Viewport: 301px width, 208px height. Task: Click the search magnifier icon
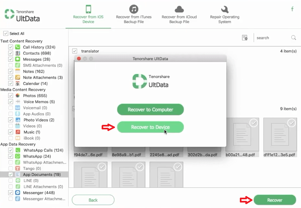(x=293, y=38)
